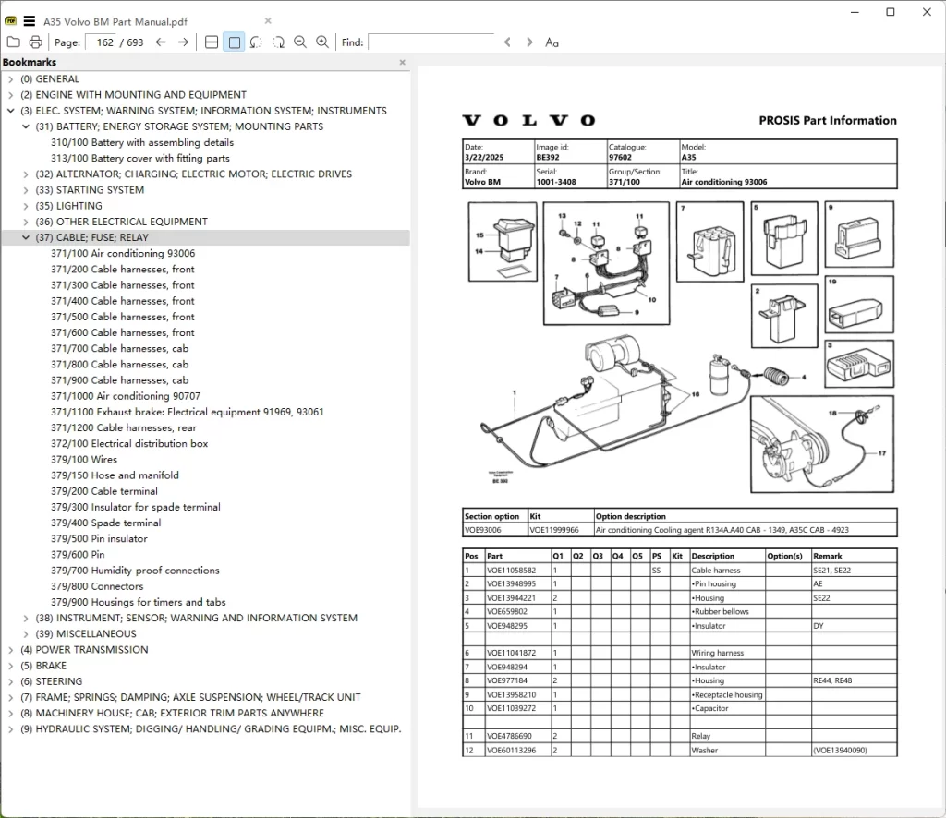
Task: Open 371/1200 Cable harnesses, rear
Action: click(x=124, y=428)
